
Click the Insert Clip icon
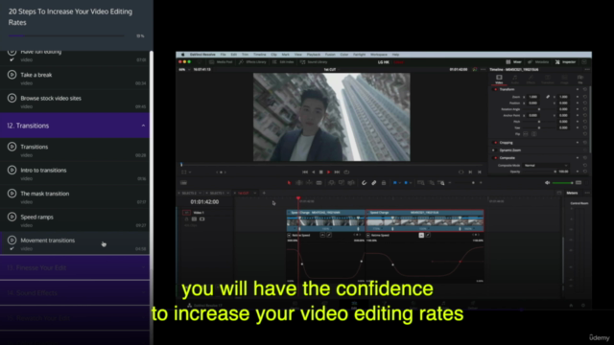coord(331,183)
